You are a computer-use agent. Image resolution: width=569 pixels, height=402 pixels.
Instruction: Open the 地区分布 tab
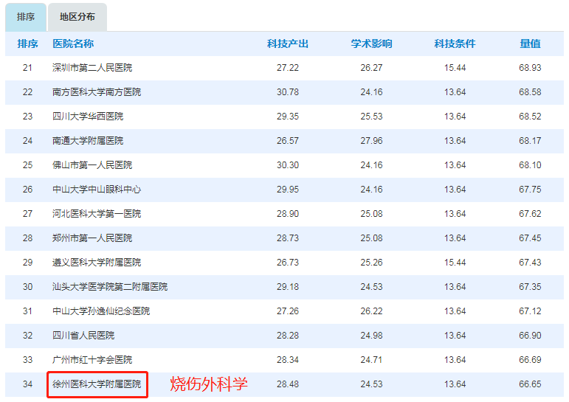(77, 17)
